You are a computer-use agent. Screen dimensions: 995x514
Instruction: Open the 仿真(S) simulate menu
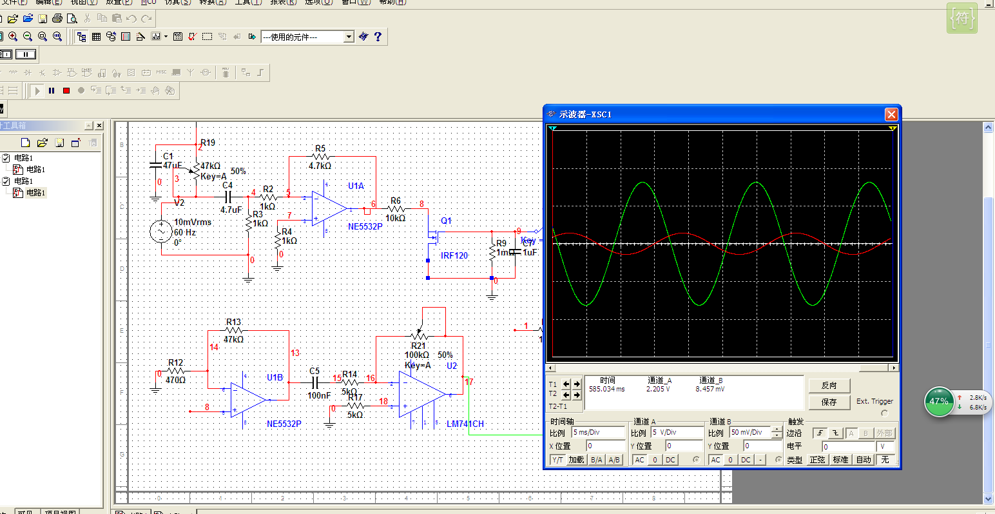(x=177, y=2)
